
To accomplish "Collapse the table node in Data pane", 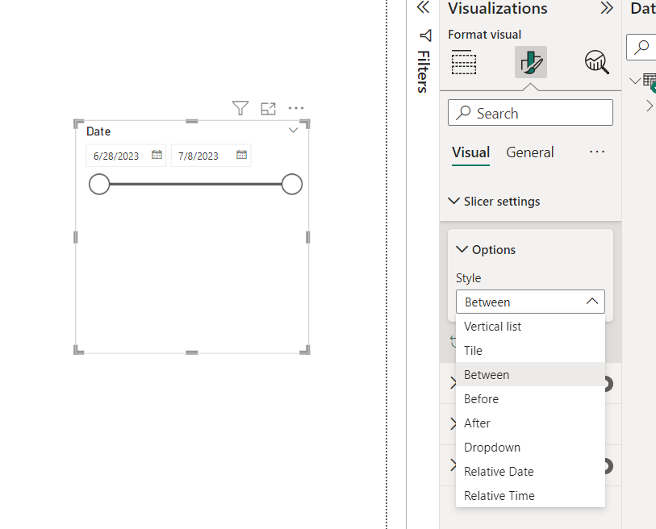I will [x=635, y=81].
